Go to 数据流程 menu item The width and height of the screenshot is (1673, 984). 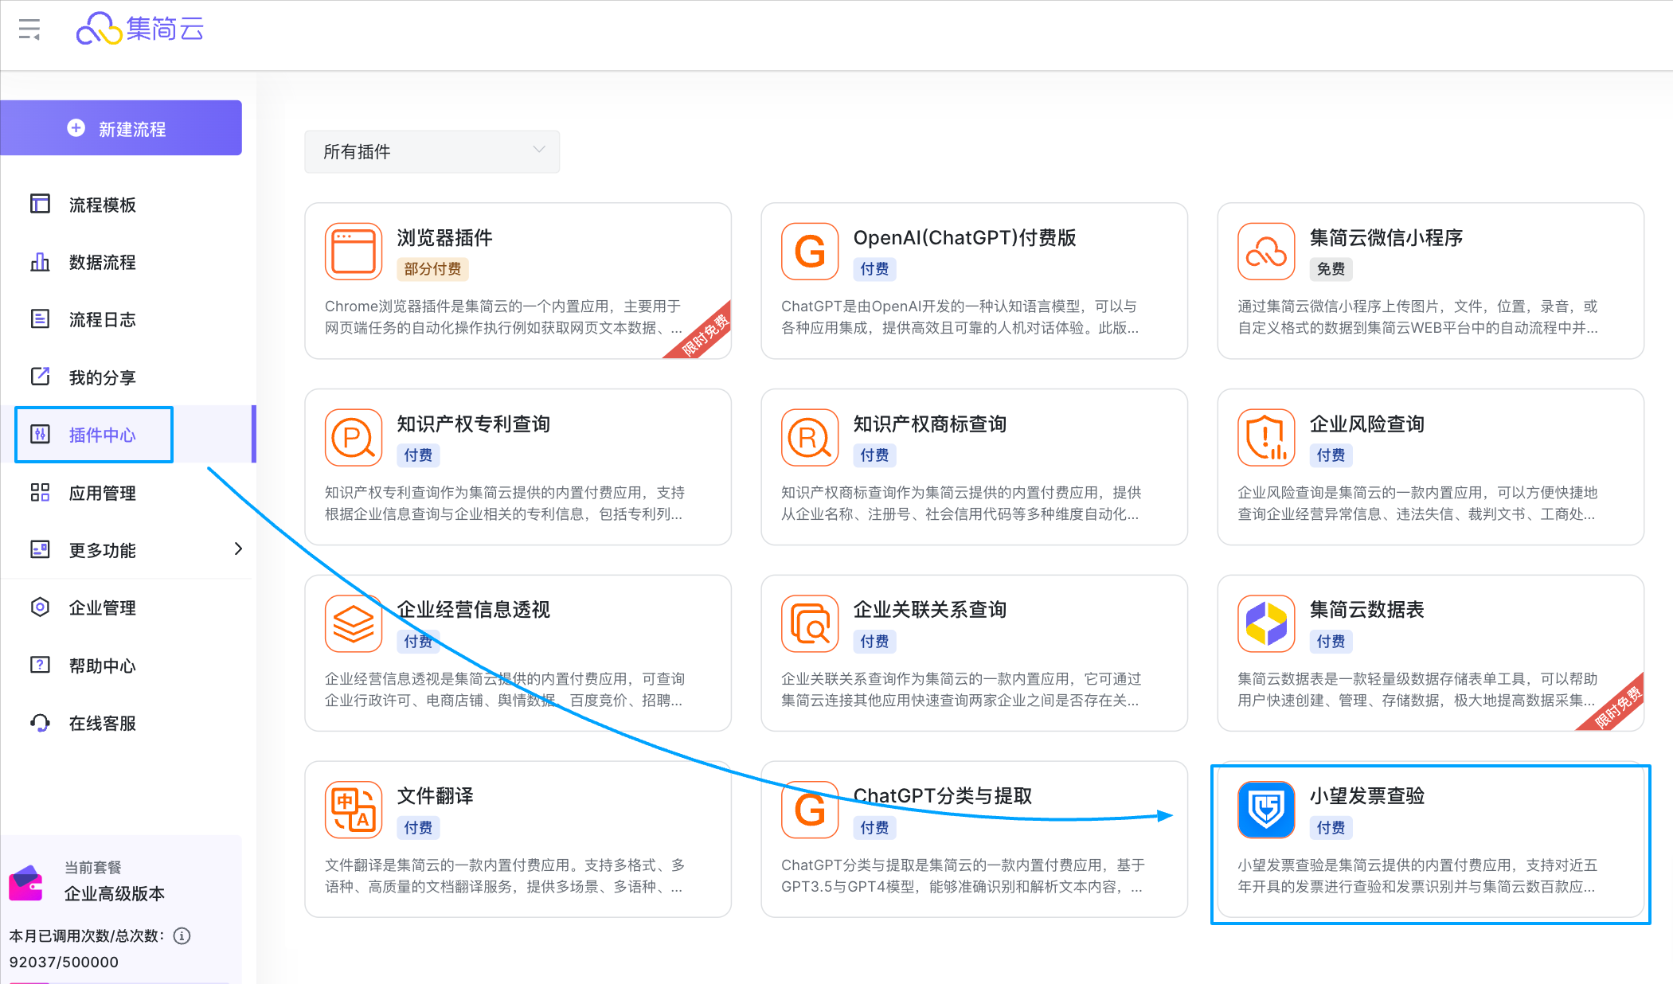click(x=127, y=262)
